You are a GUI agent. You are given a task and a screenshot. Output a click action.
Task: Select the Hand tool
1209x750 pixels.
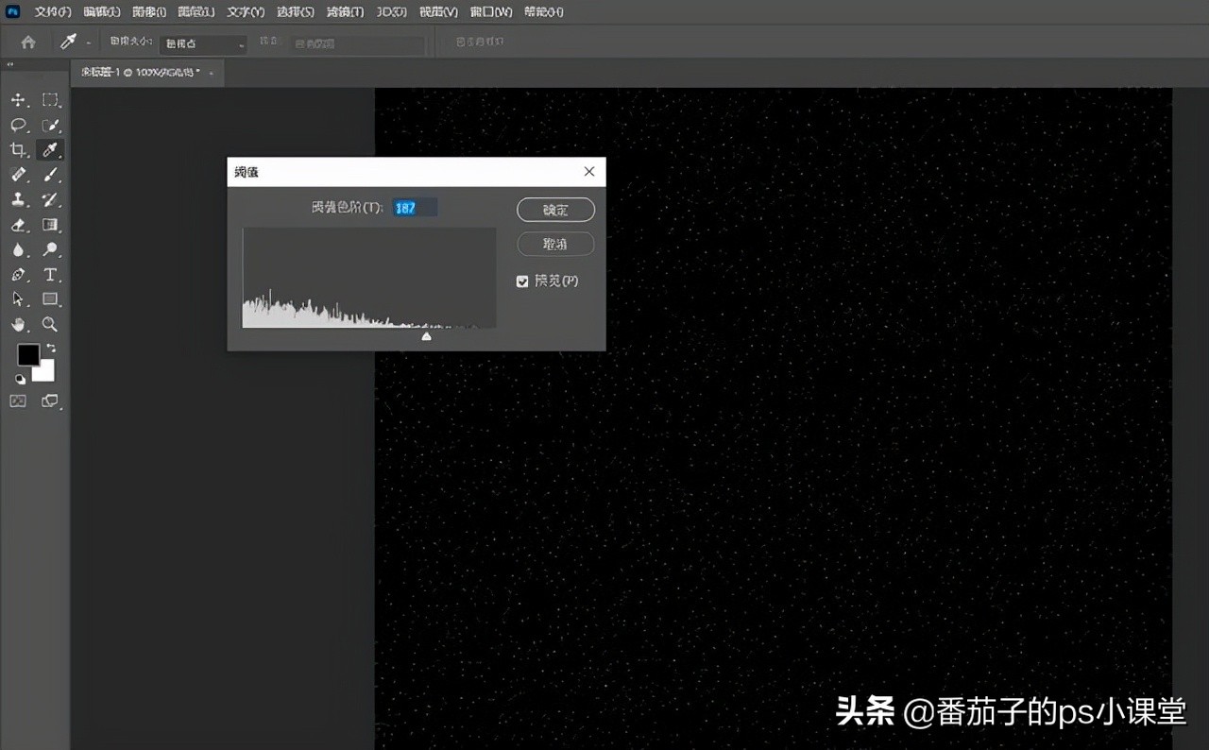[x=19, y=324]
